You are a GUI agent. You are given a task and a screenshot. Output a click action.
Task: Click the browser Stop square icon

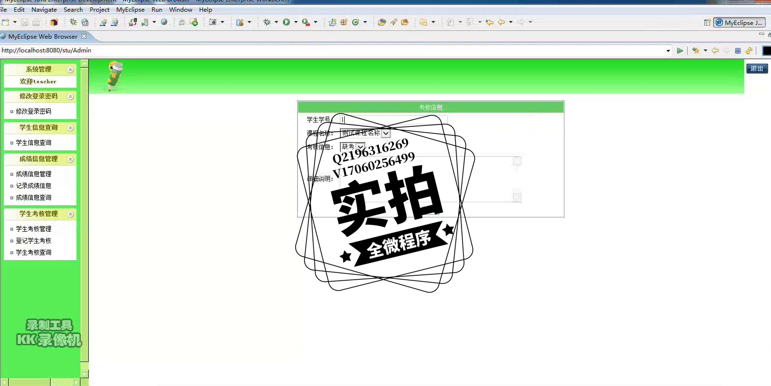tap(738, 50)
